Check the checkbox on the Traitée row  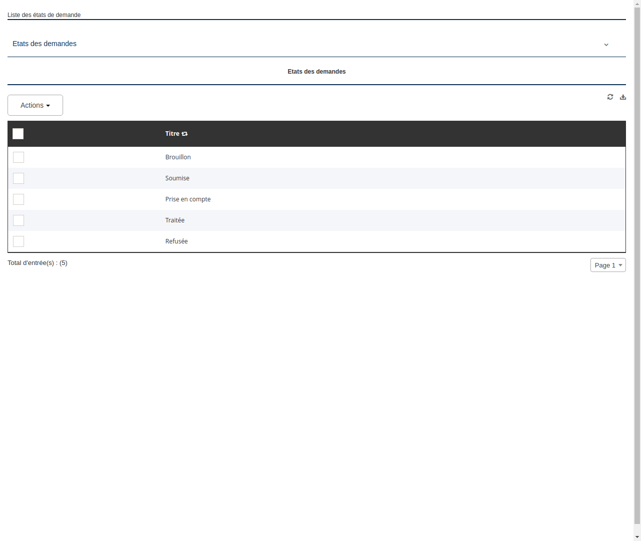pyautogui.click(x=19, y=220)
